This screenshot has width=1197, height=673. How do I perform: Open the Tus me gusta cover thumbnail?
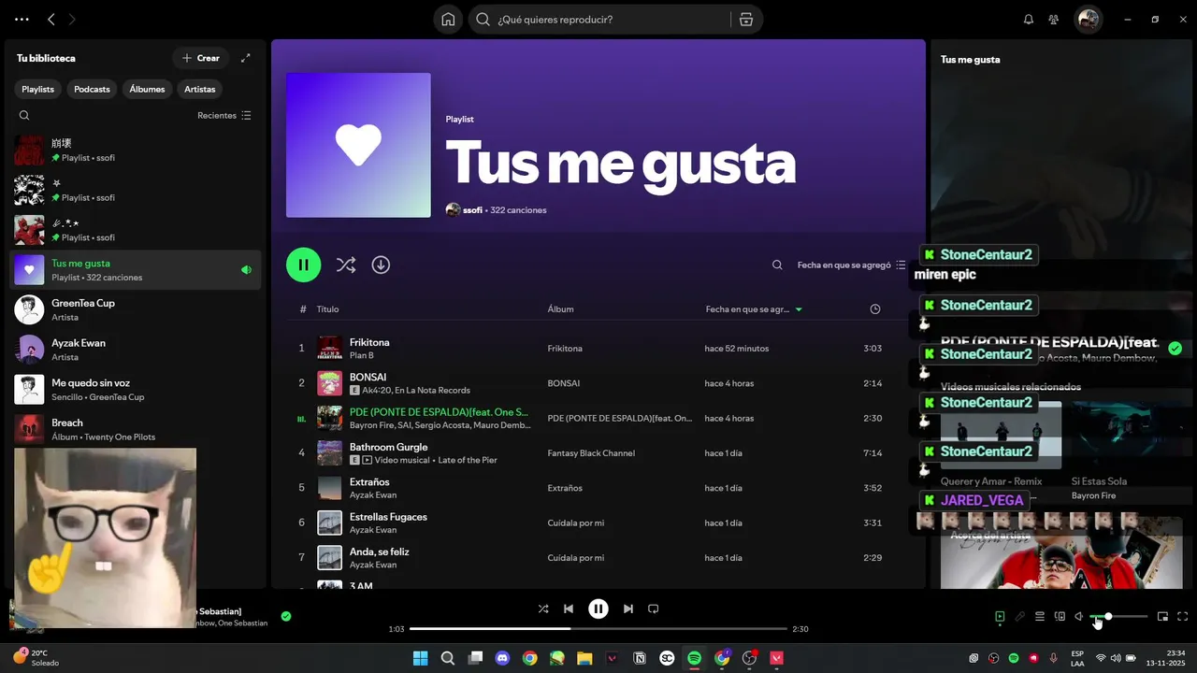[x=358, y=145]
